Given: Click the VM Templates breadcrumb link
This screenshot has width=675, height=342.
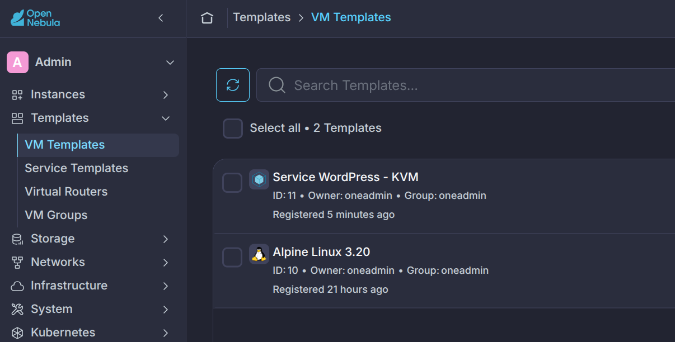Looking at the screenshot, I should 351,17.
